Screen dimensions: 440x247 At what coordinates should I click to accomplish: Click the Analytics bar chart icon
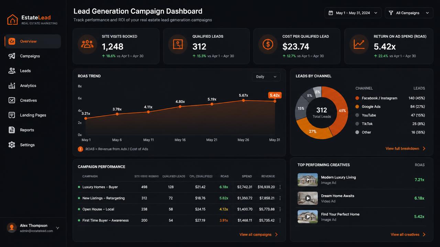tap(12, 85)
